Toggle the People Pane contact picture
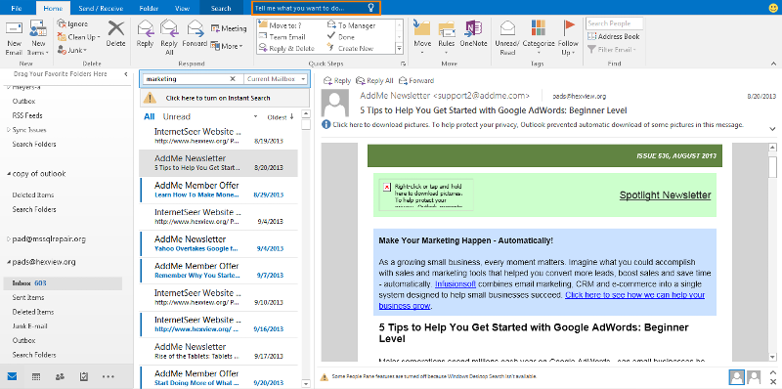 pos(737,377)
